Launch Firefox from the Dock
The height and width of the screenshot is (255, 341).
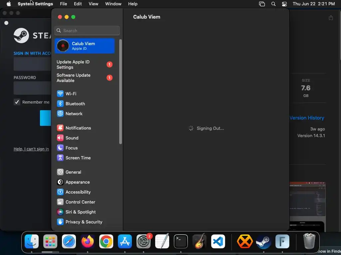pyautogui.click(x=88, y=241)
